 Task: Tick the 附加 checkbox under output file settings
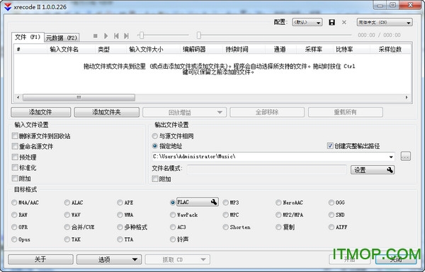tap(155, 178)
